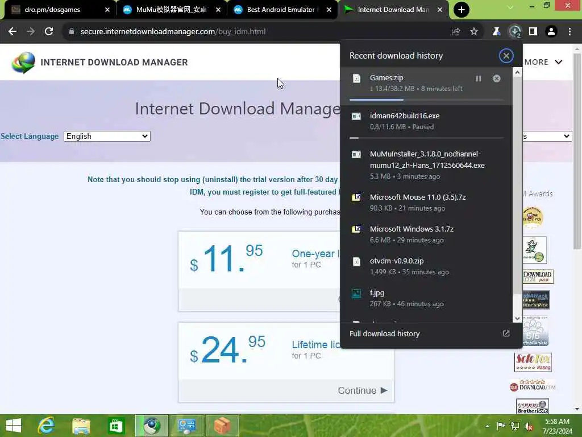
Task: Open the Chrome profile avatar
Action: click(551, 32)
